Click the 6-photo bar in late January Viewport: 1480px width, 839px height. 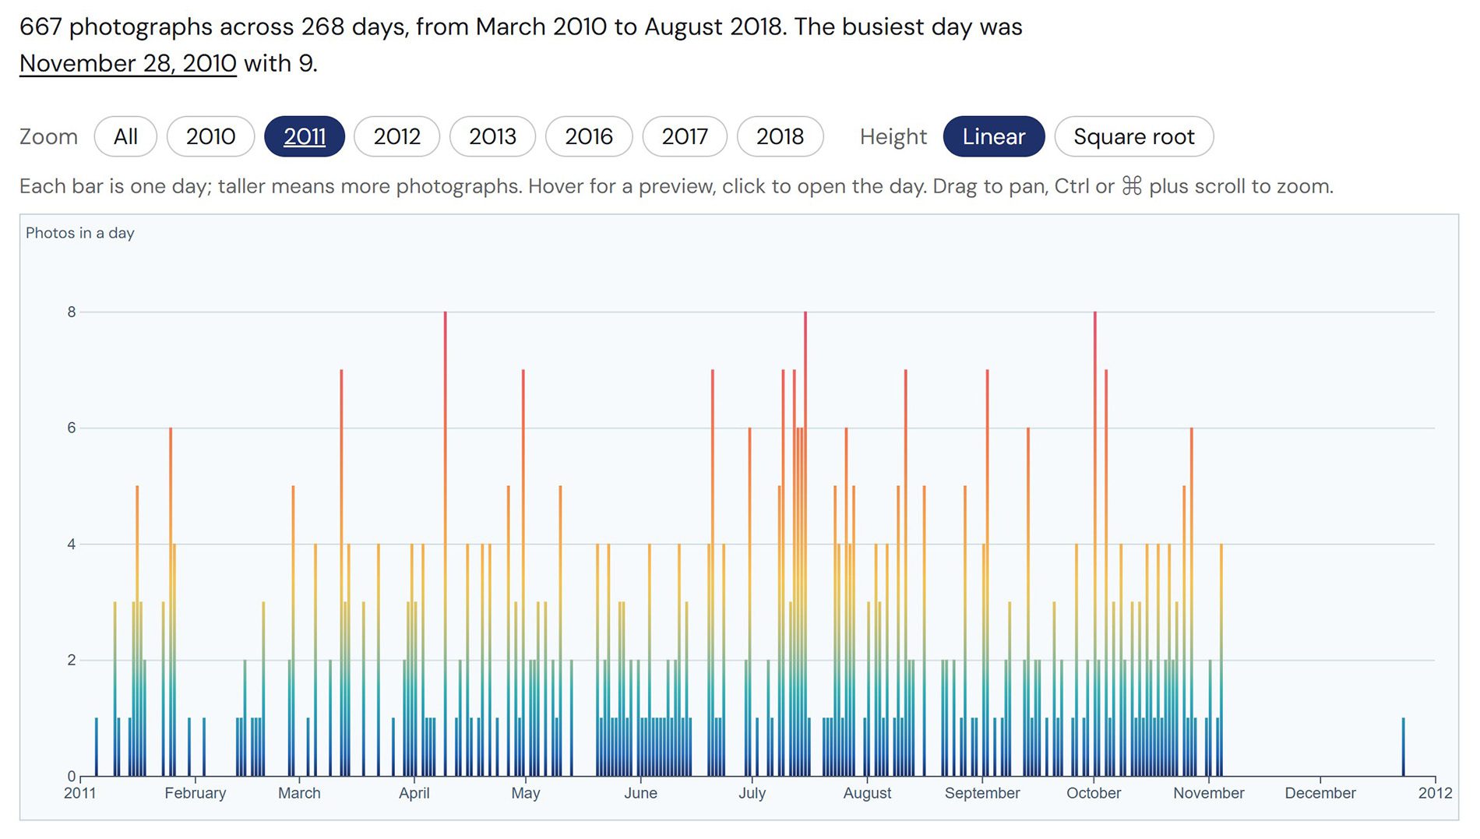click(171, 601)
